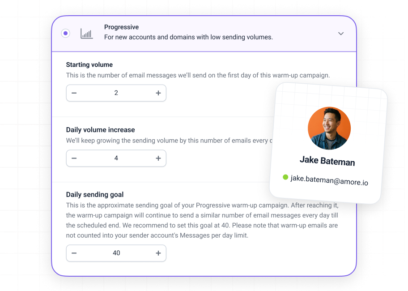
Task: Select the Progressive header title text
Action: (121, 27)
